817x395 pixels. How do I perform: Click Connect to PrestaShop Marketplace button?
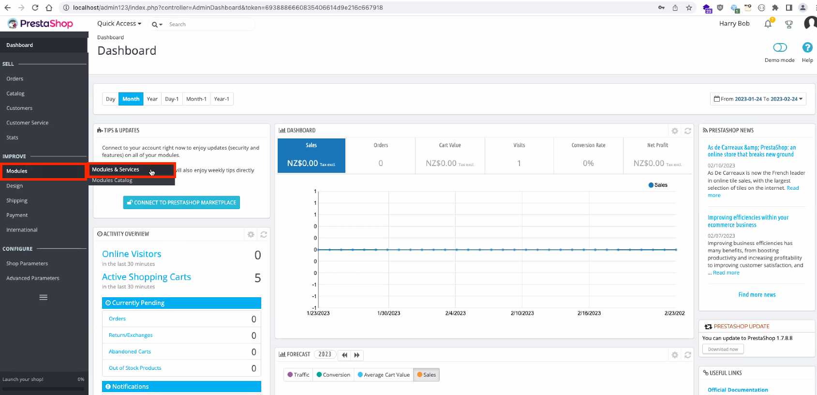pos(181,202)
